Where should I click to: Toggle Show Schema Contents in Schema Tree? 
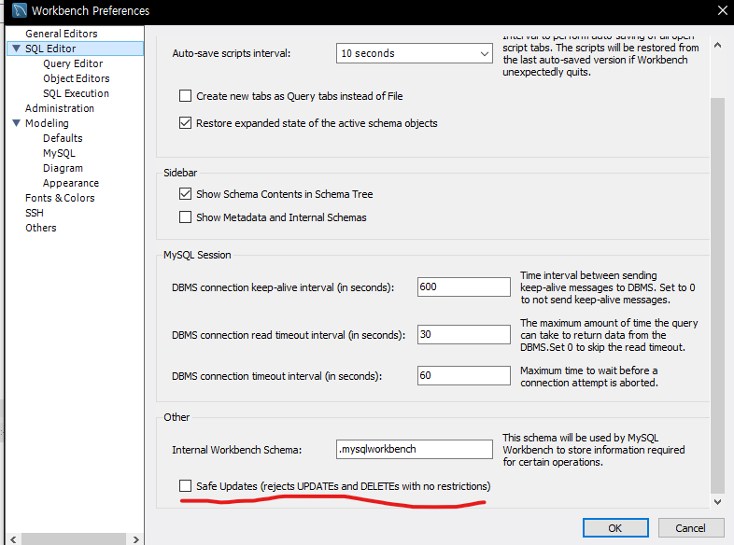coord(186,194)
